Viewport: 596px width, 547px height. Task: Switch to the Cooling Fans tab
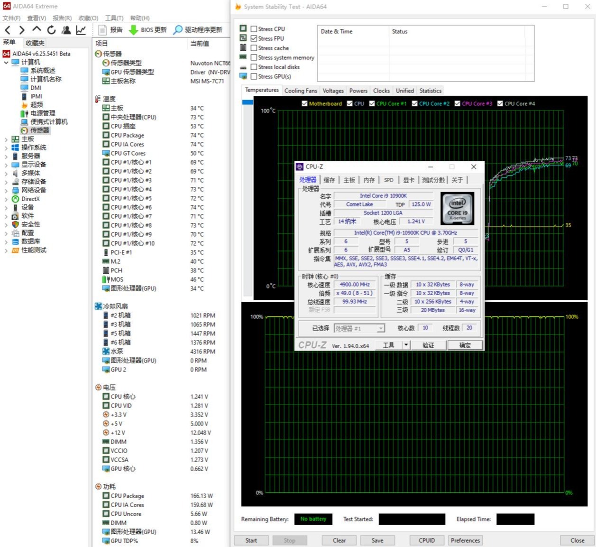[x=300, y=91]
